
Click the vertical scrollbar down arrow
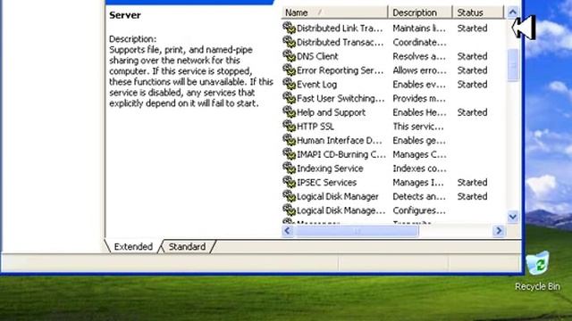tap(512, 217)
